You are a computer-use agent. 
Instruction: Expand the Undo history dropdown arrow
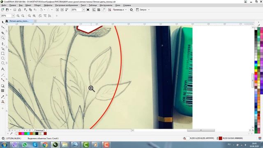point(44,10)
